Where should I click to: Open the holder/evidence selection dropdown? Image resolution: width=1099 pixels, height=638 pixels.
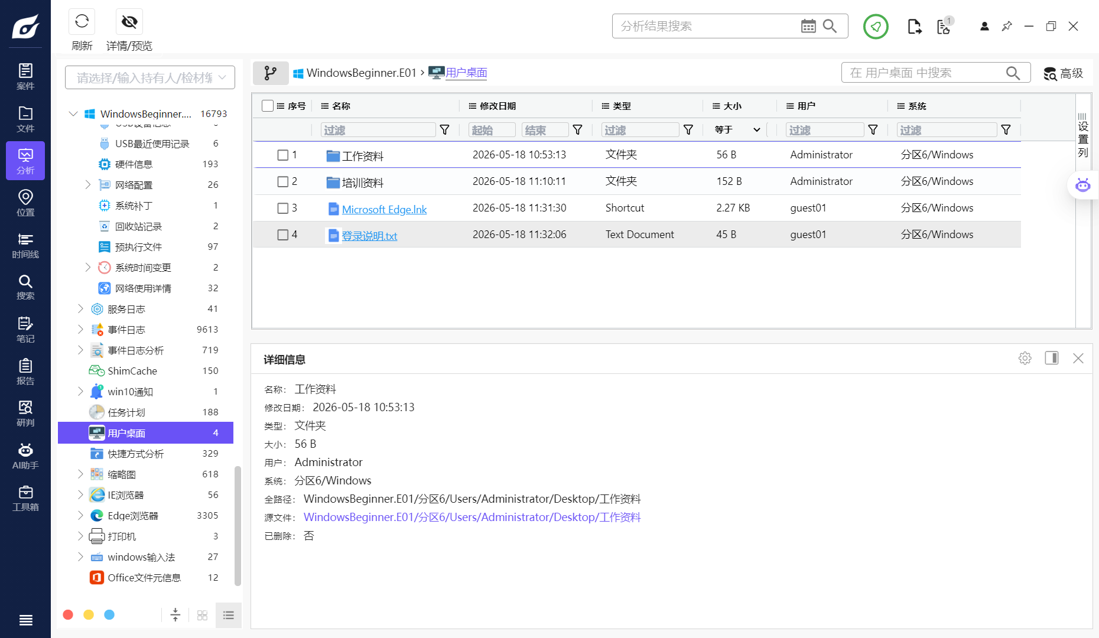click(150, 77)
